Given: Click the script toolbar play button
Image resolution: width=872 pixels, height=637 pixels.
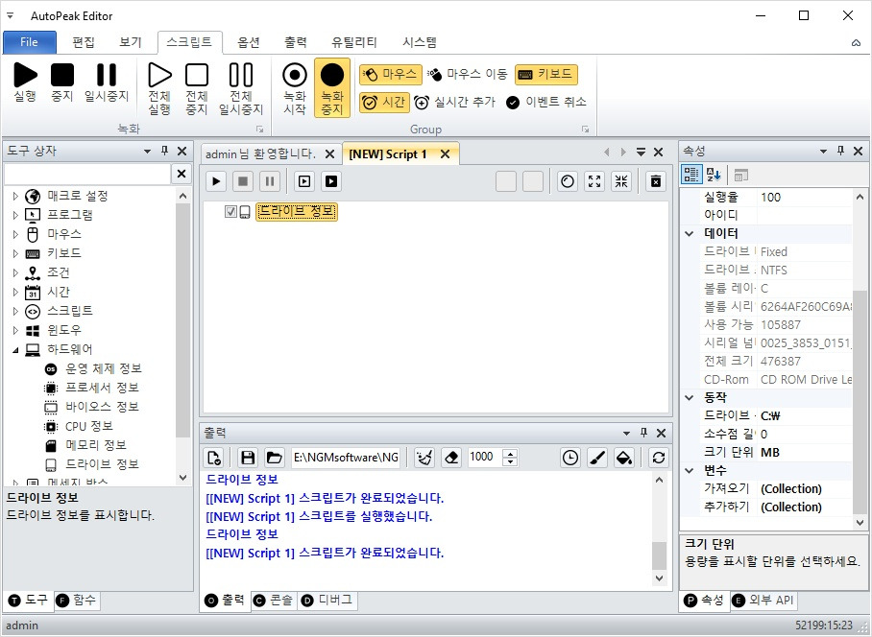Looking at the screenshot, I should pyautogui.click(x=216, y=181).
